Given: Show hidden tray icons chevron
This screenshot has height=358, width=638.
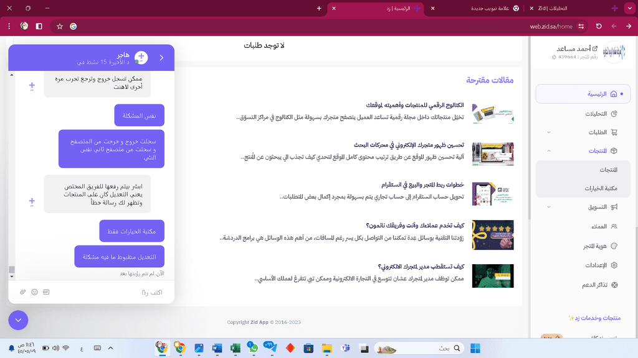Looking at the screenshot, I should click(111, 348).
